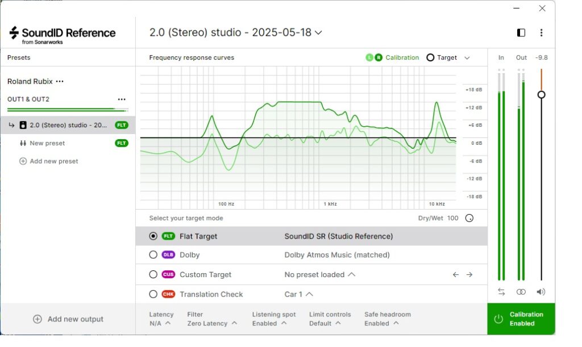Click Add new output button

tap(68, 319)
